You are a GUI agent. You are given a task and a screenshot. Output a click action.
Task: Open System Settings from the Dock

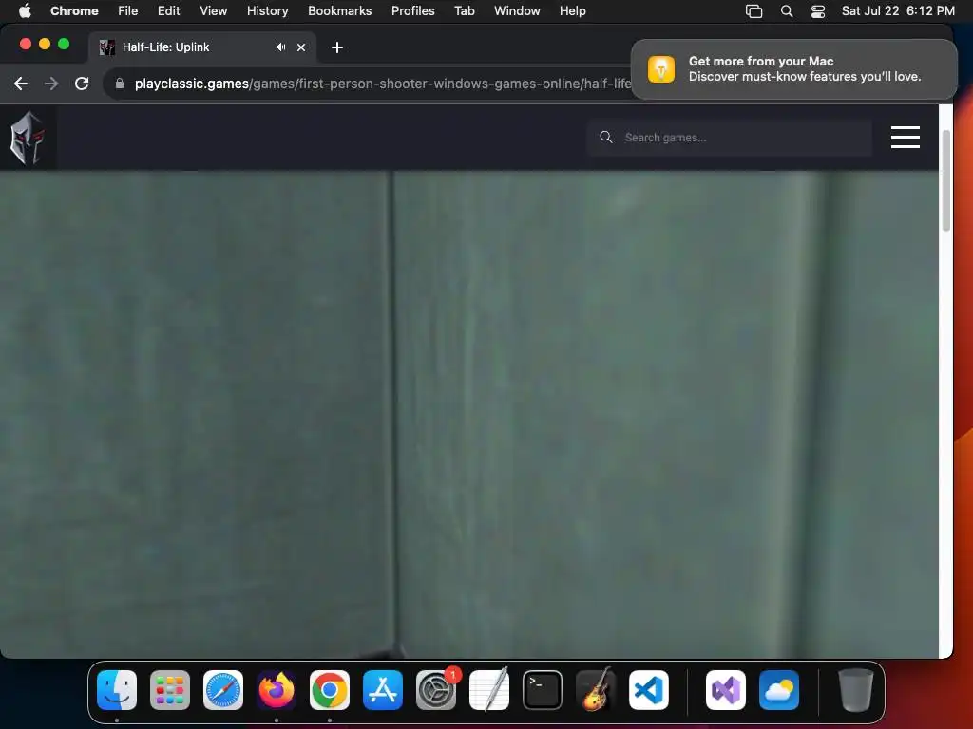click(435, 690)
